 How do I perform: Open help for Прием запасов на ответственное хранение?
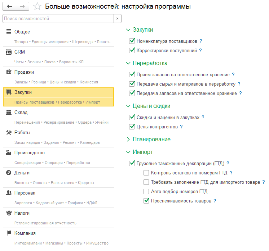point(233,74)
